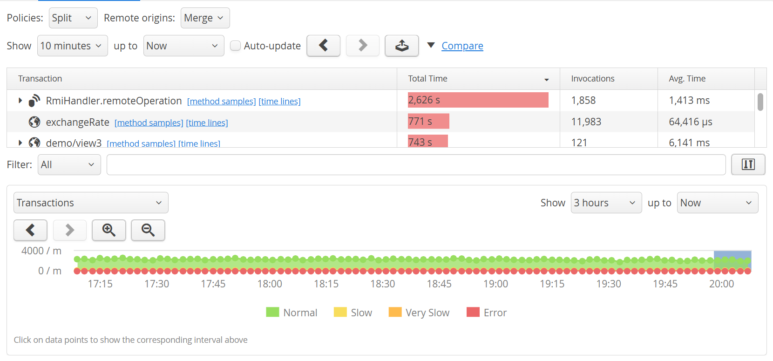Sort by the Invocations column header
The width and height of the screenshot is (773, 361).
pyautogui.click(x=609, y=79)
